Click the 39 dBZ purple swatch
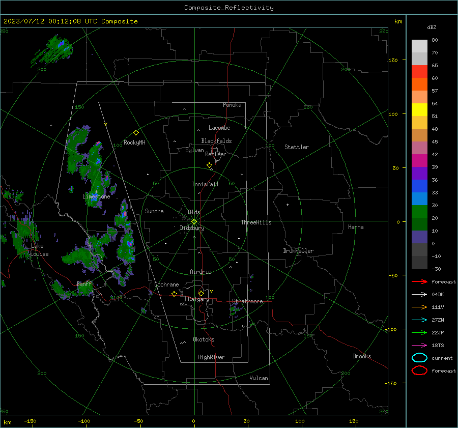The image size is (458, 428). coord(419,173)
